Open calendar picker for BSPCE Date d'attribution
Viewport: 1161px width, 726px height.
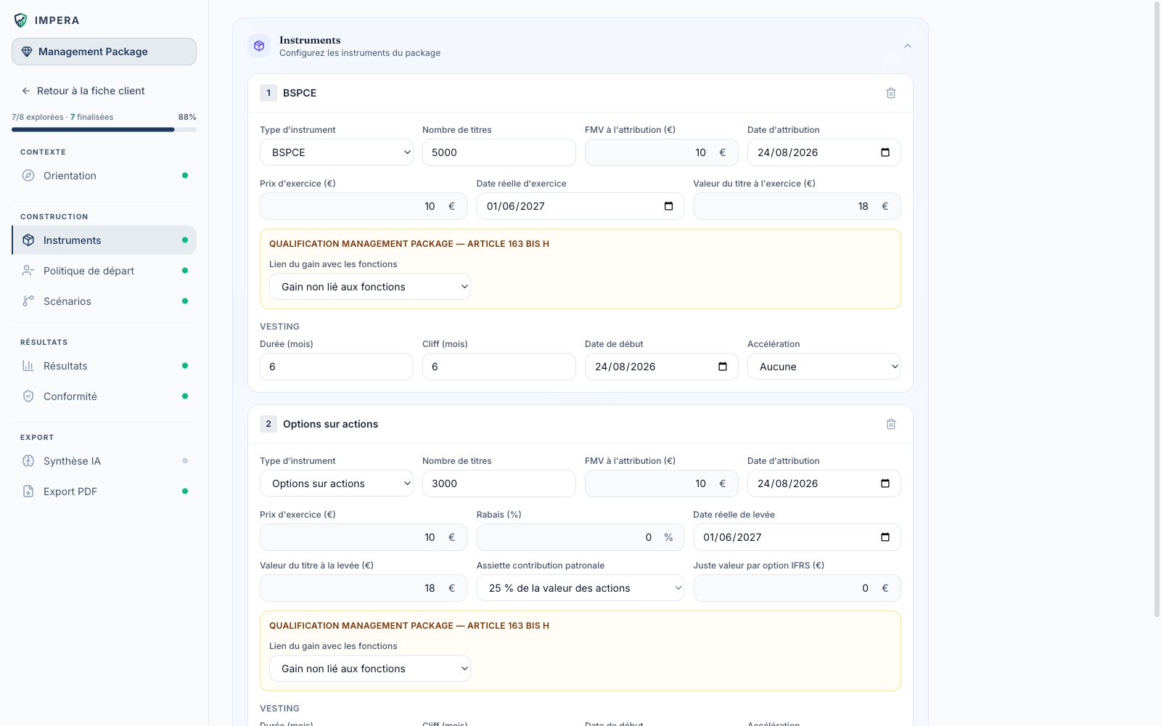(885, 152)
